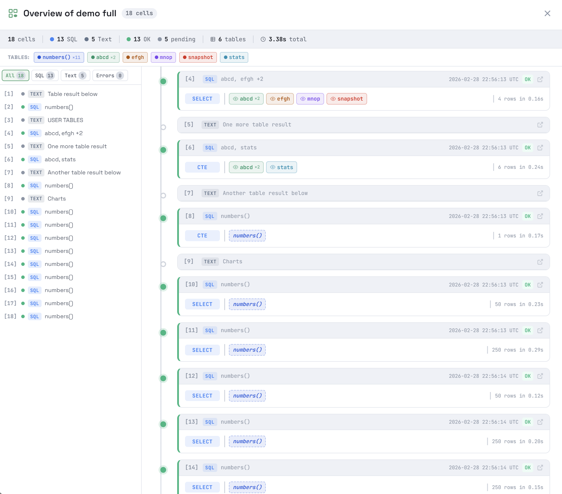The image size is (562, 494).
Task: Toggle the snapshot eye chip in cell [4]
Action: (347, 99)
